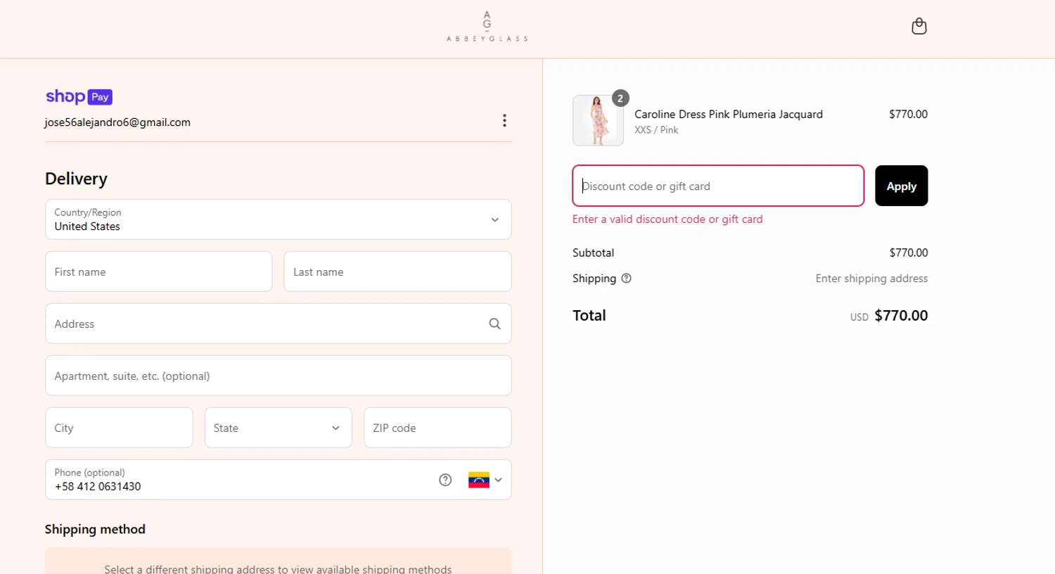
Task: Click the ZIP code field
Action: click(x=437, y=428)
